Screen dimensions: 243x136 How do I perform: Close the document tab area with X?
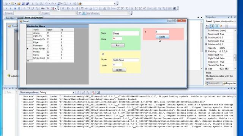(x=202, y=18)
